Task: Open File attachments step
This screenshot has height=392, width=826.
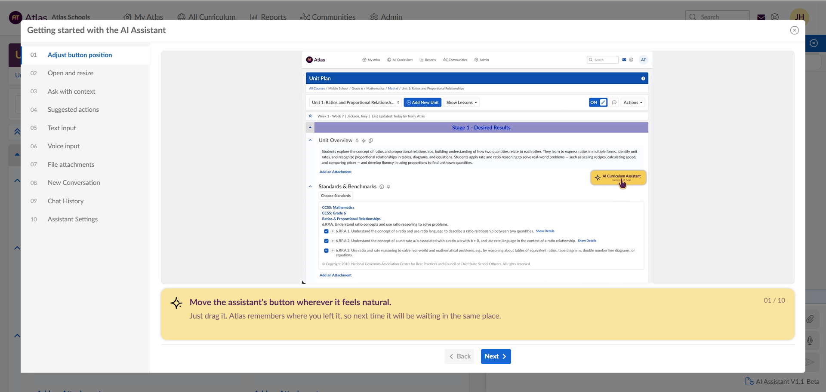Action: point(86,165)
